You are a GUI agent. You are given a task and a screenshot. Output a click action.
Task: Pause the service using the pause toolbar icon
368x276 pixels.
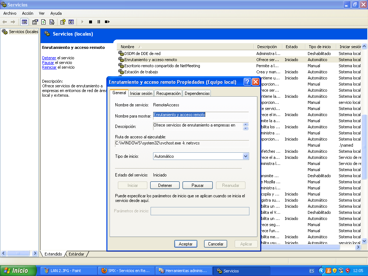[99, 22]
